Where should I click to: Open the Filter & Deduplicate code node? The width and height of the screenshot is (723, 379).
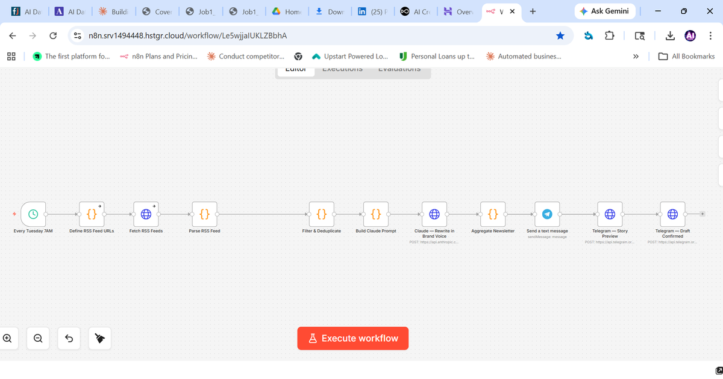click(x=322, y=214)
